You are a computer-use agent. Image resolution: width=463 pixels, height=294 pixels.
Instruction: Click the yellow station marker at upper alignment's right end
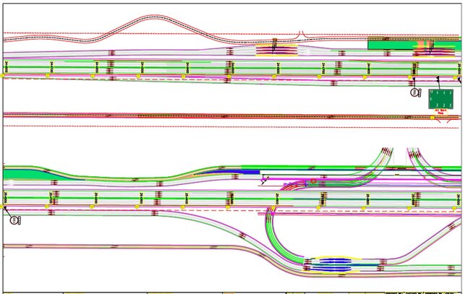pos(457,76)
